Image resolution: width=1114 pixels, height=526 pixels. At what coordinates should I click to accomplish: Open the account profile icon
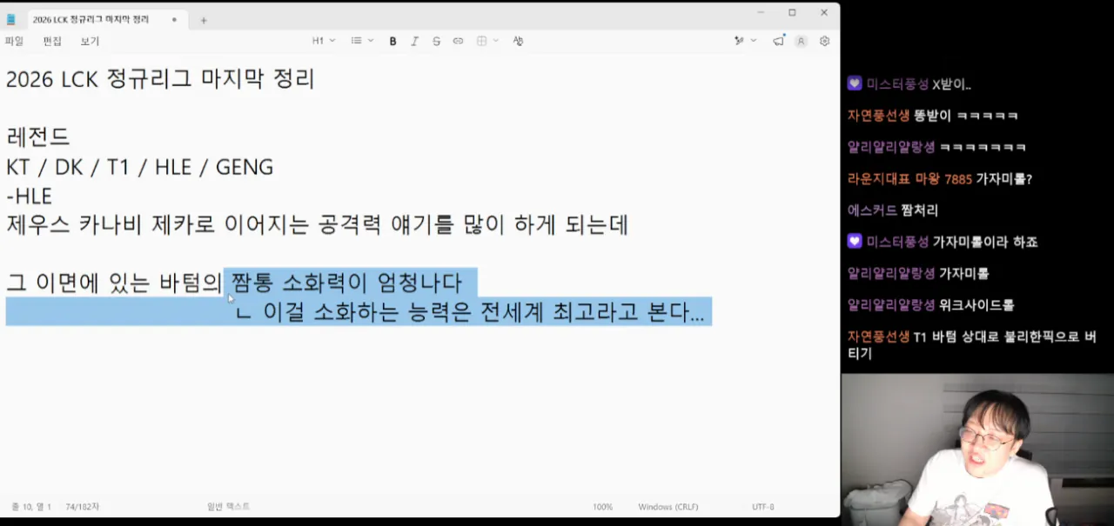point(802,41)
